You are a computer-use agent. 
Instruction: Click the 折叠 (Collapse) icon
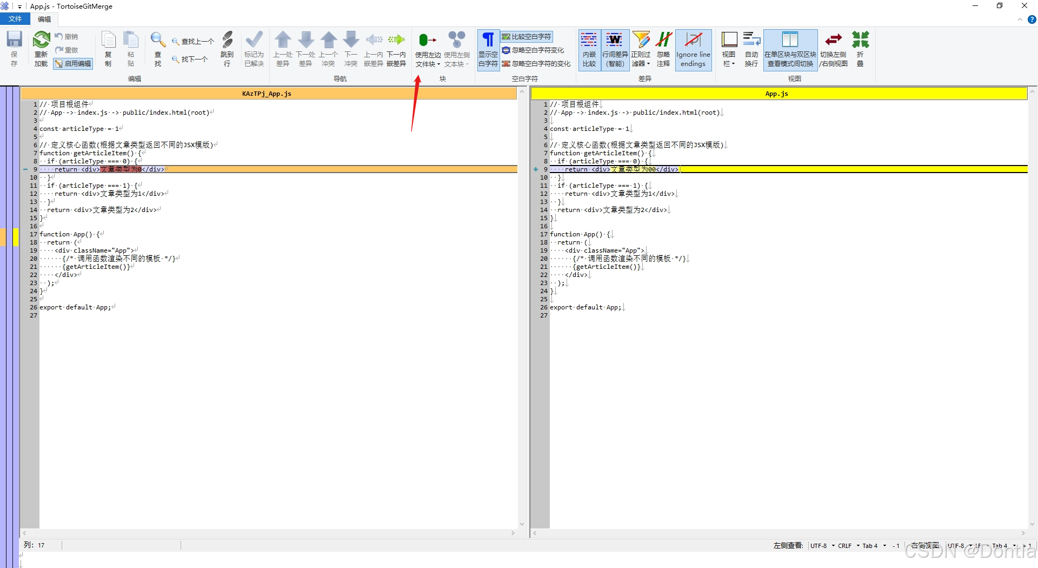(860, 49)
